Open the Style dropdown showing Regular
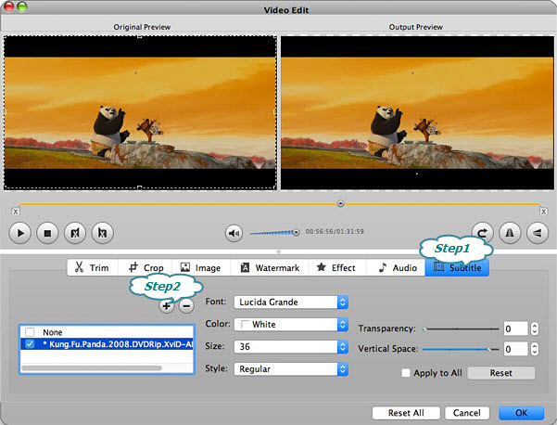This screenshot has height=425, width=557. [x=291, y=369]
